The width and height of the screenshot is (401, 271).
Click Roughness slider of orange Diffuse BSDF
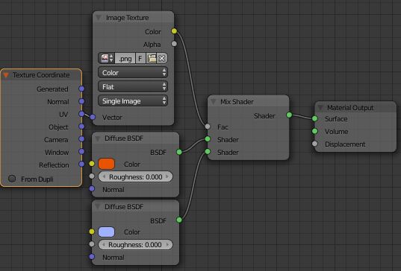[135, 176]
